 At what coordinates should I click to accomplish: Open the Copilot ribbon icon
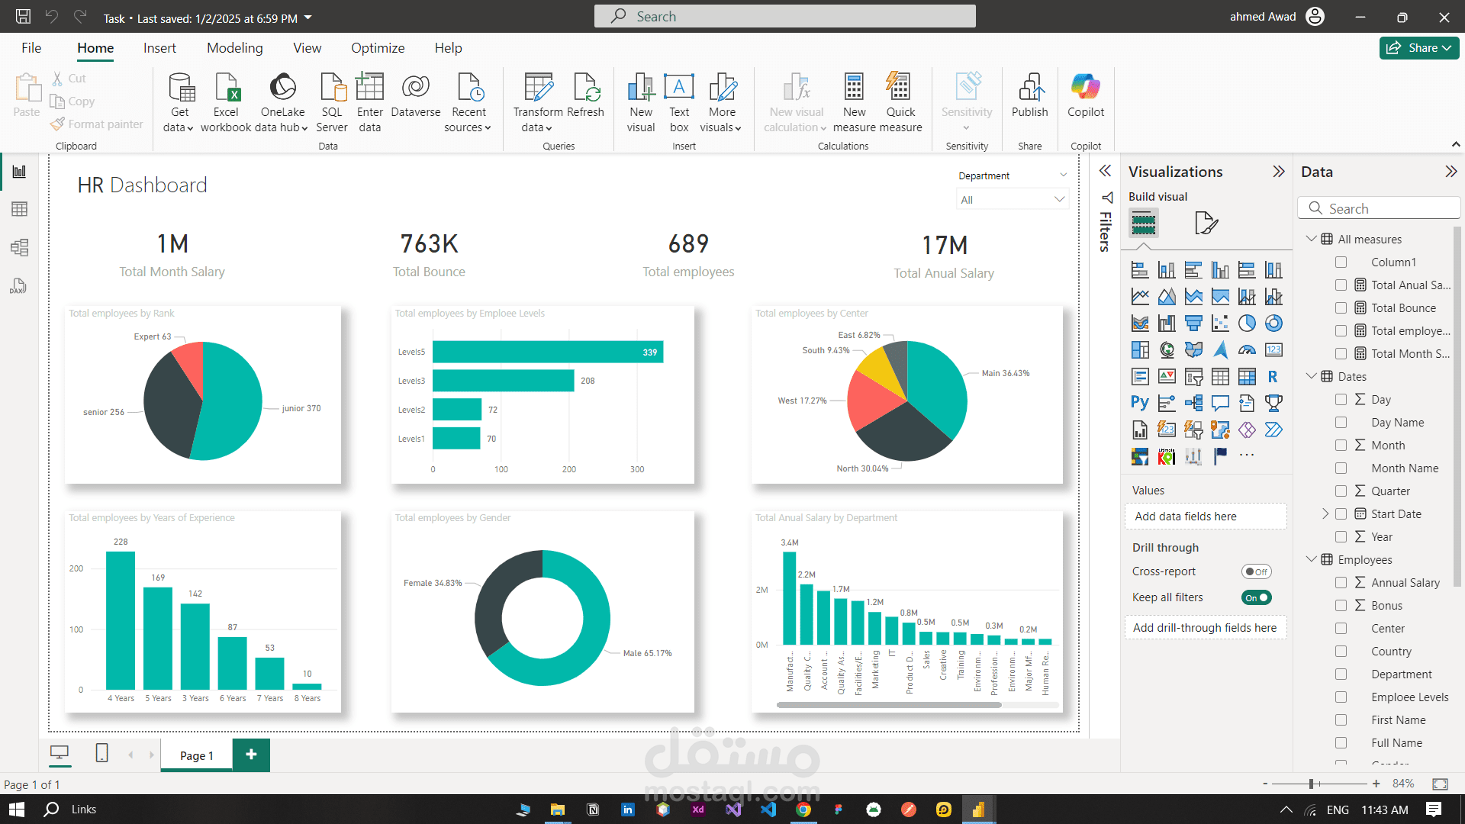point(1085,89)
